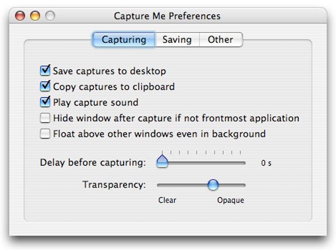Click the Transparency label text

[114, 185]
